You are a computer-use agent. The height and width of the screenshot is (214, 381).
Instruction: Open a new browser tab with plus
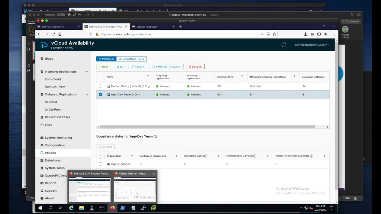(181, 26)
